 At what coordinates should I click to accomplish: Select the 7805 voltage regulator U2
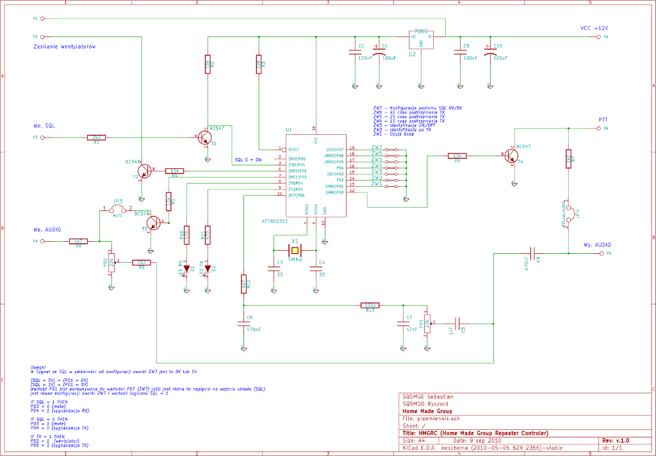pos(421,40)
